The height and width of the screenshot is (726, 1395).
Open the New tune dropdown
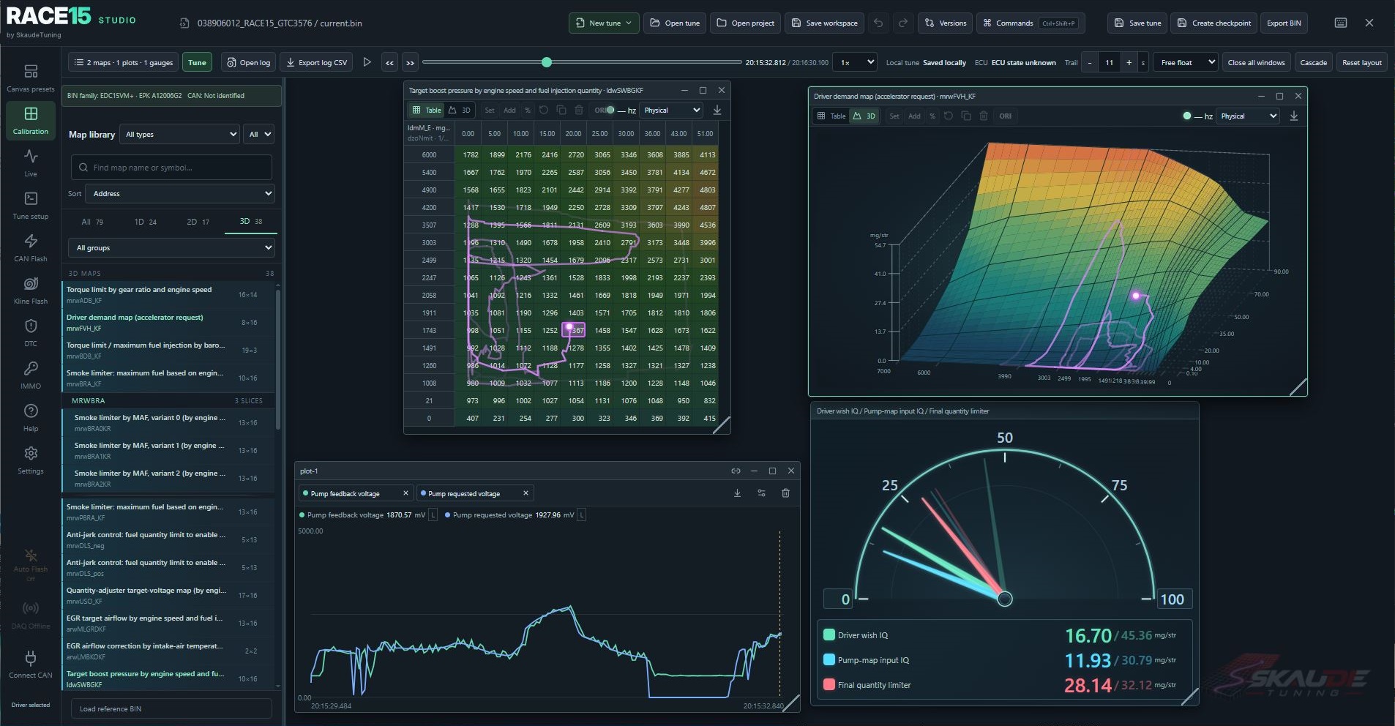tap(605, 23)
